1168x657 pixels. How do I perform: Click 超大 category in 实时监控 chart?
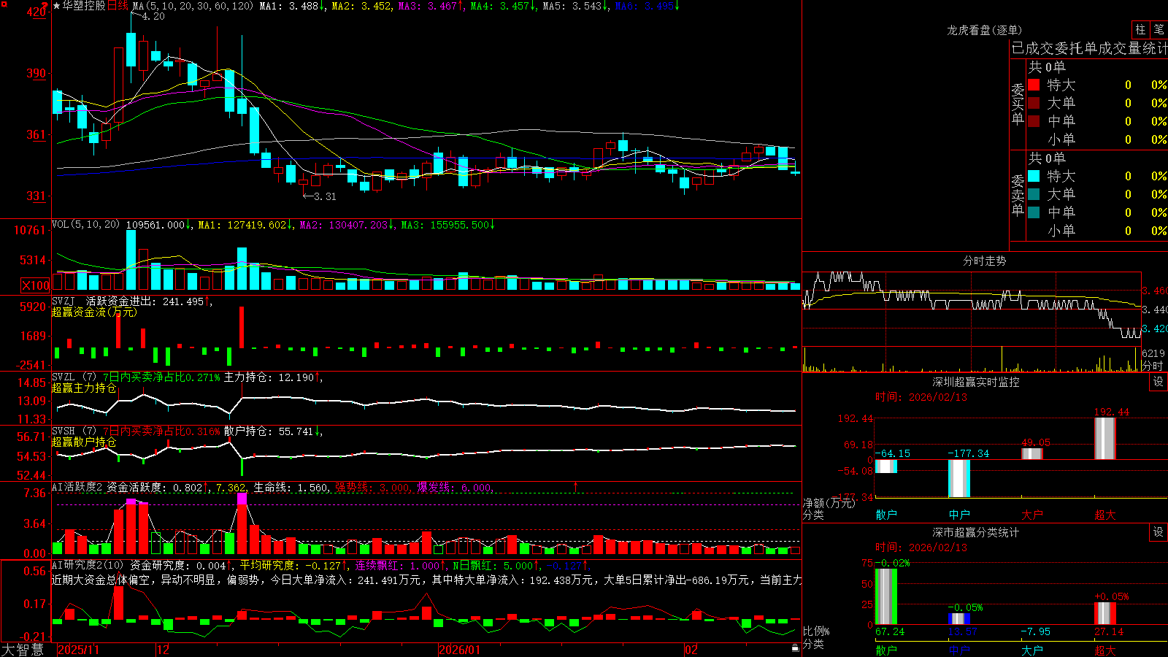[x=1105, y=515]
